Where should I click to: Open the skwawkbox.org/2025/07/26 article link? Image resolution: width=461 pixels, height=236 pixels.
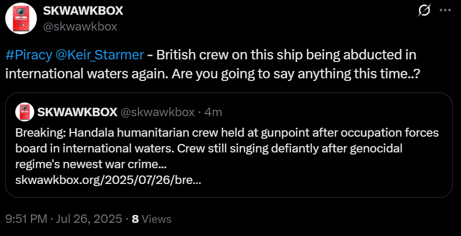click(x=108, y=180)
